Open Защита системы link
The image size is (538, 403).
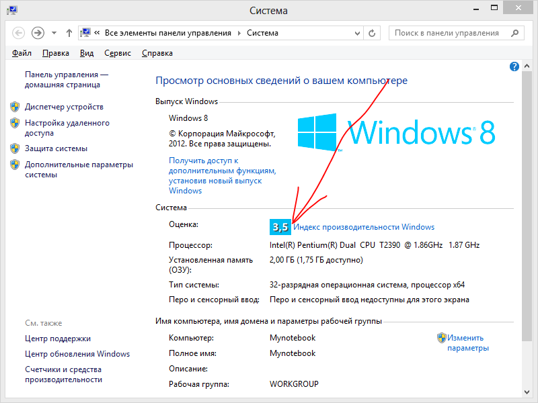click(56, 148)
